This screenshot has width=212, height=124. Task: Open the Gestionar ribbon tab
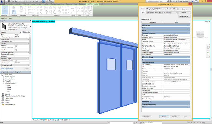[x=82, y=4]
